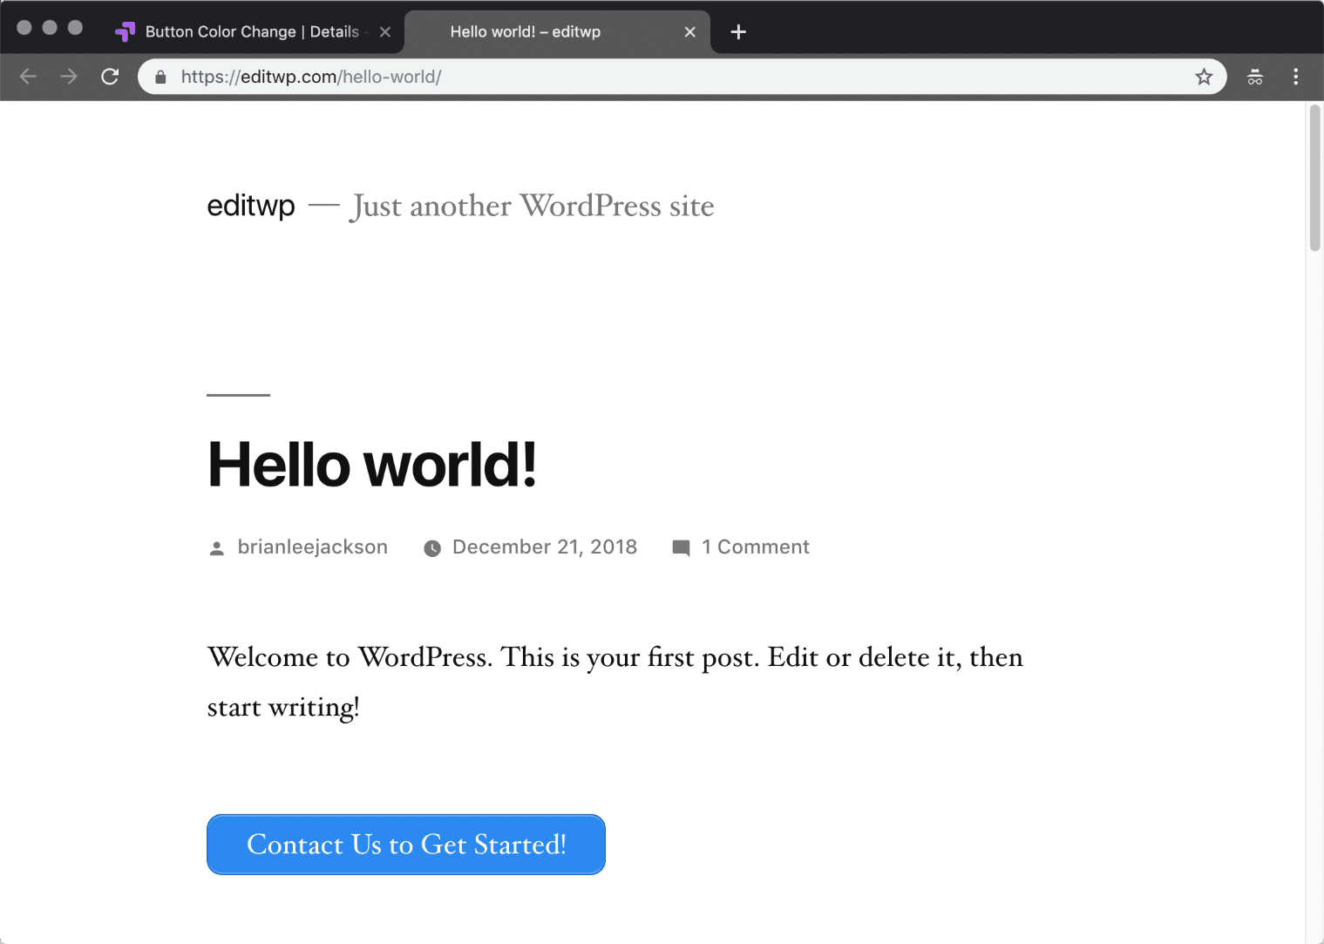Click the vertical page scrollbar thumb
This screenshot has height=944, width=1324.
[x=1314, y=179]
